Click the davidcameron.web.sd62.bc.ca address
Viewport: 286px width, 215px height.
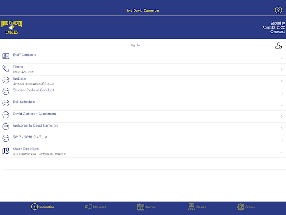(34, 83)
